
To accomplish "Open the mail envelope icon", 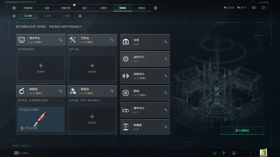I will (254, 8).
